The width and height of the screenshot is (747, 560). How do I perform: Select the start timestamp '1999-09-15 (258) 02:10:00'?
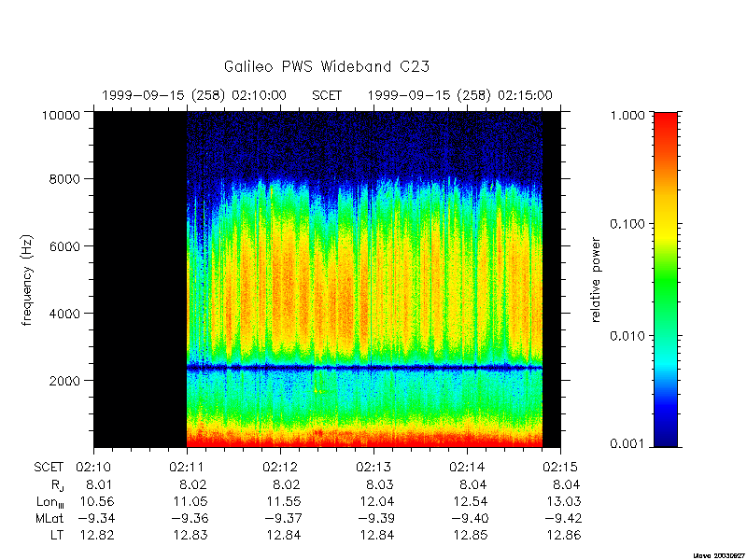click(x=194, y=96)
